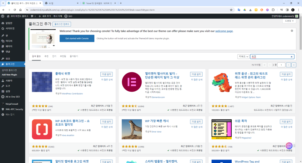Open the Elementor plugin logo thumbnail
The height and width of the screenshot is (163, 302).
[132, 82]
